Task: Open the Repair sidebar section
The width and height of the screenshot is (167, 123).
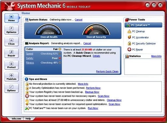Action: (11, 53)
